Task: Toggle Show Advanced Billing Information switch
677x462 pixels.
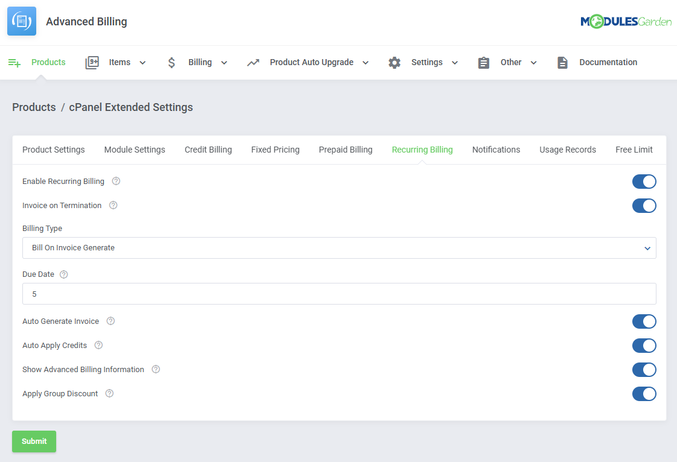Action: click(644, 370)
